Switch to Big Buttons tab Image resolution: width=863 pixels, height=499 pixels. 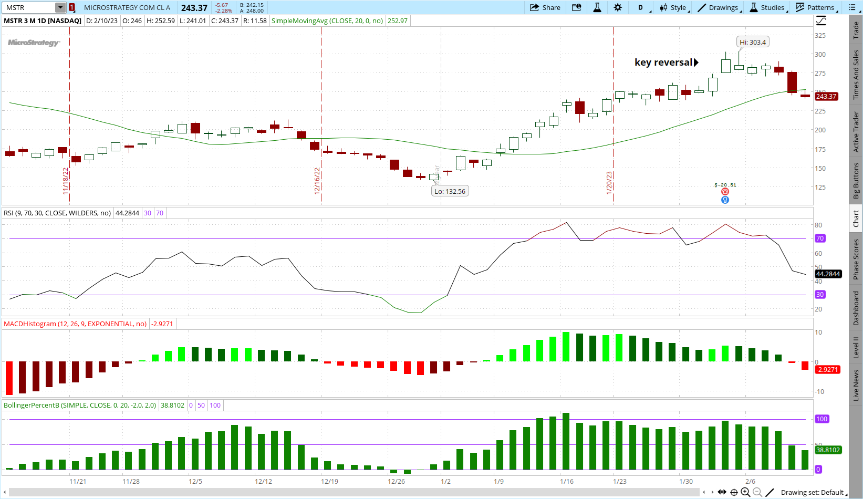(x=856, y=180)
